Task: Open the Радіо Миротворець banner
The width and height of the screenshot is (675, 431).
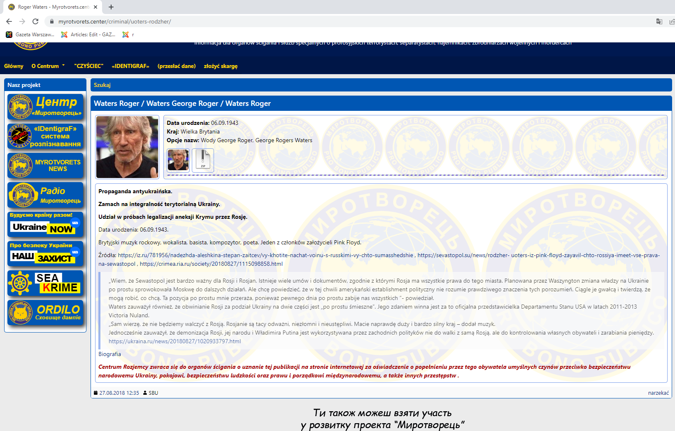Action: (x=45, y=195)
